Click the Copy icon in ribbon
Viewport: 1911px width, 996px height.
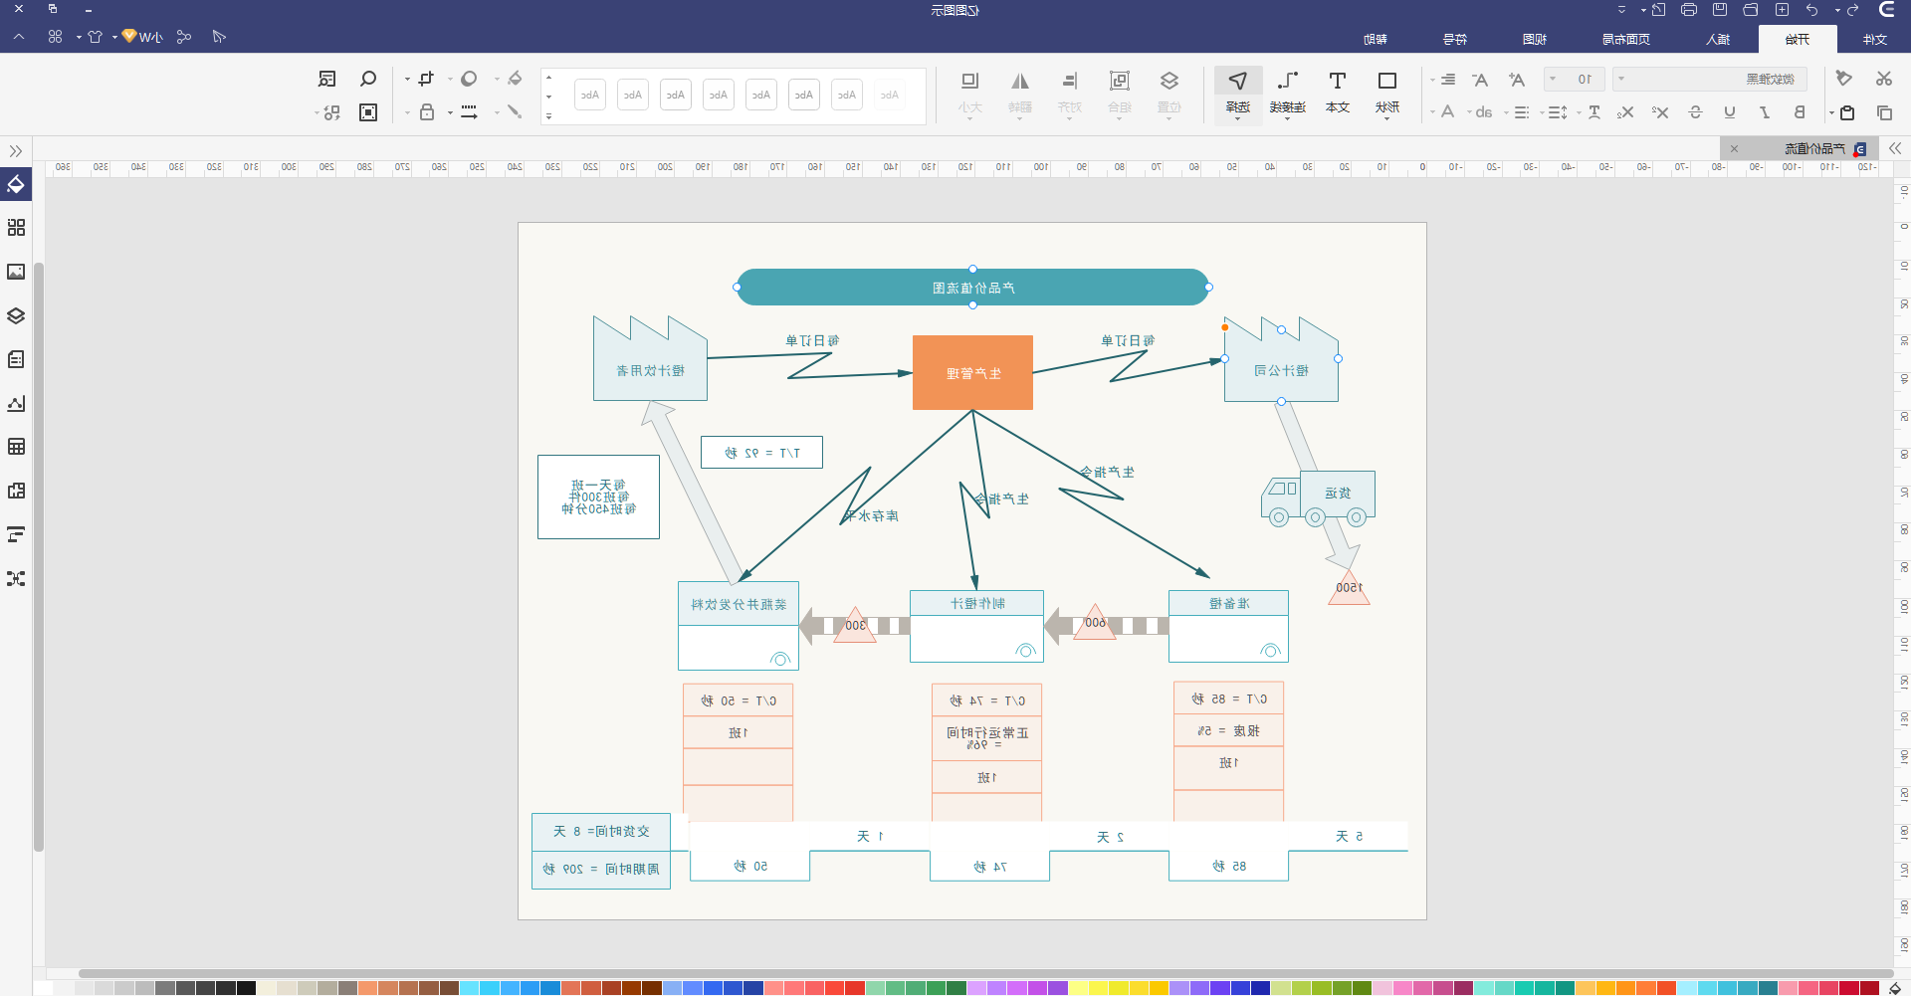click(1883, 112)
